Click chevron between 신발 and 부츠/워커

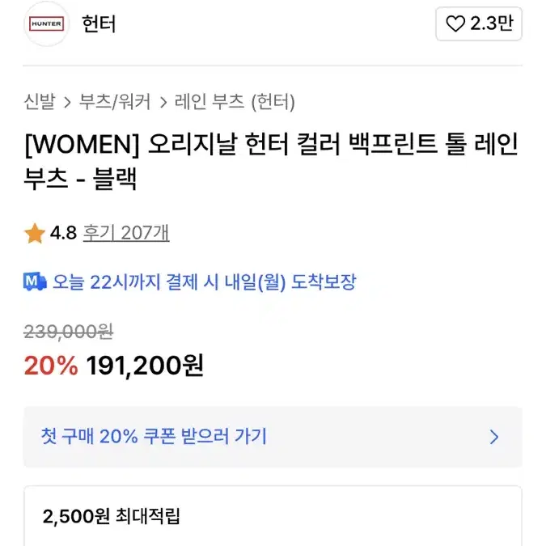[x=67, y=103]
